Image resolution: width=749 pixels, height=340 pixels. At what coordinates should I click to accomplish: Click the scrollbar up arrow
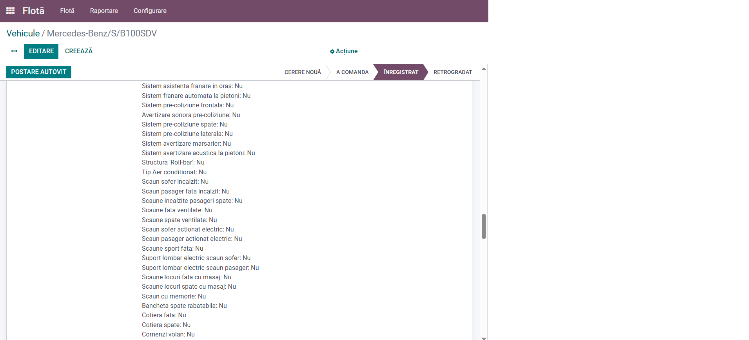click(x=484, y=69)
